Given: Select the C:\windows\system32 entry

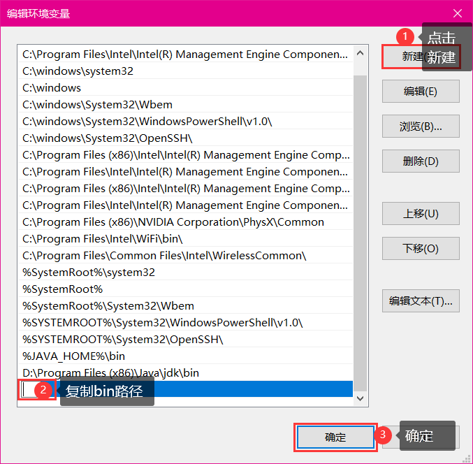Looking at the screenshot, I should [x=185, y=71].
